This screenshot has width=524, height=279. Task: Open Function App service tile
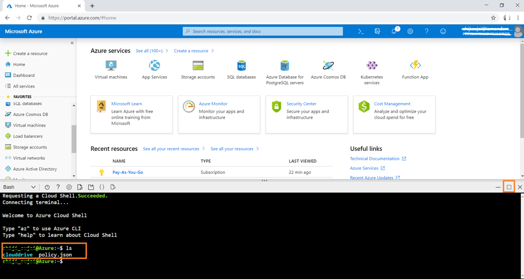[415, 70]
